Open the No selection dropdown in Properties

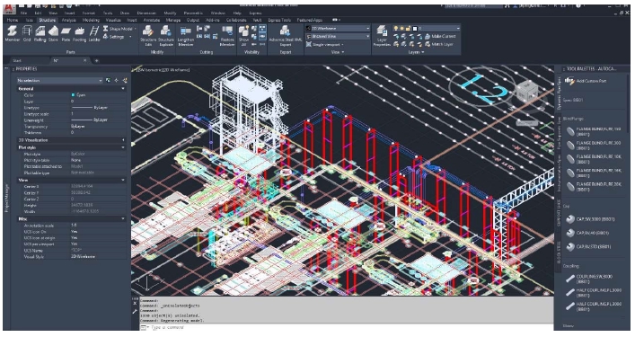point(59,80)
